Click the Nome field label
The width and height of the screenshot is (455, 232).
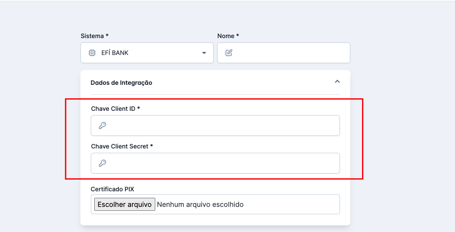(x=228, y=36)
